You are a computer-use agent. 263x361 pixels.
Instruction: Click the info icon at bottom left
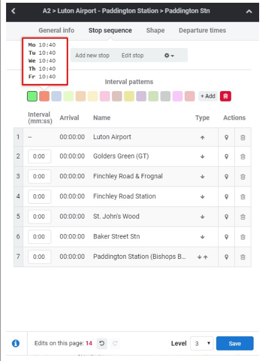[x=15, y=343]
